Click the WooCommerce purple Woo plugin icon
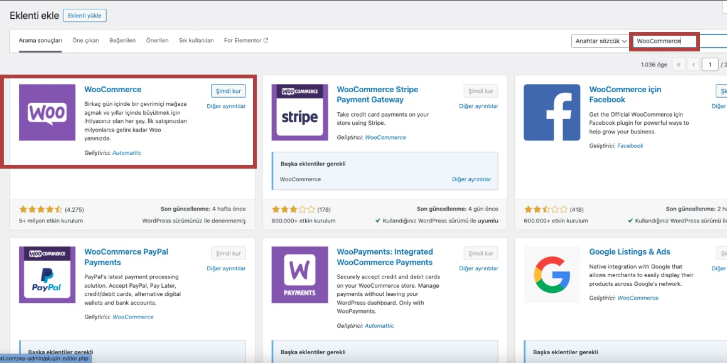 tap(47, 112)
